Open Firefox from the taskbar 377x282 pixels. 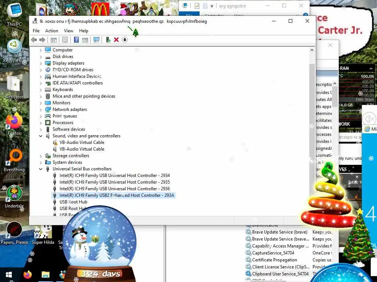(27, 275)
